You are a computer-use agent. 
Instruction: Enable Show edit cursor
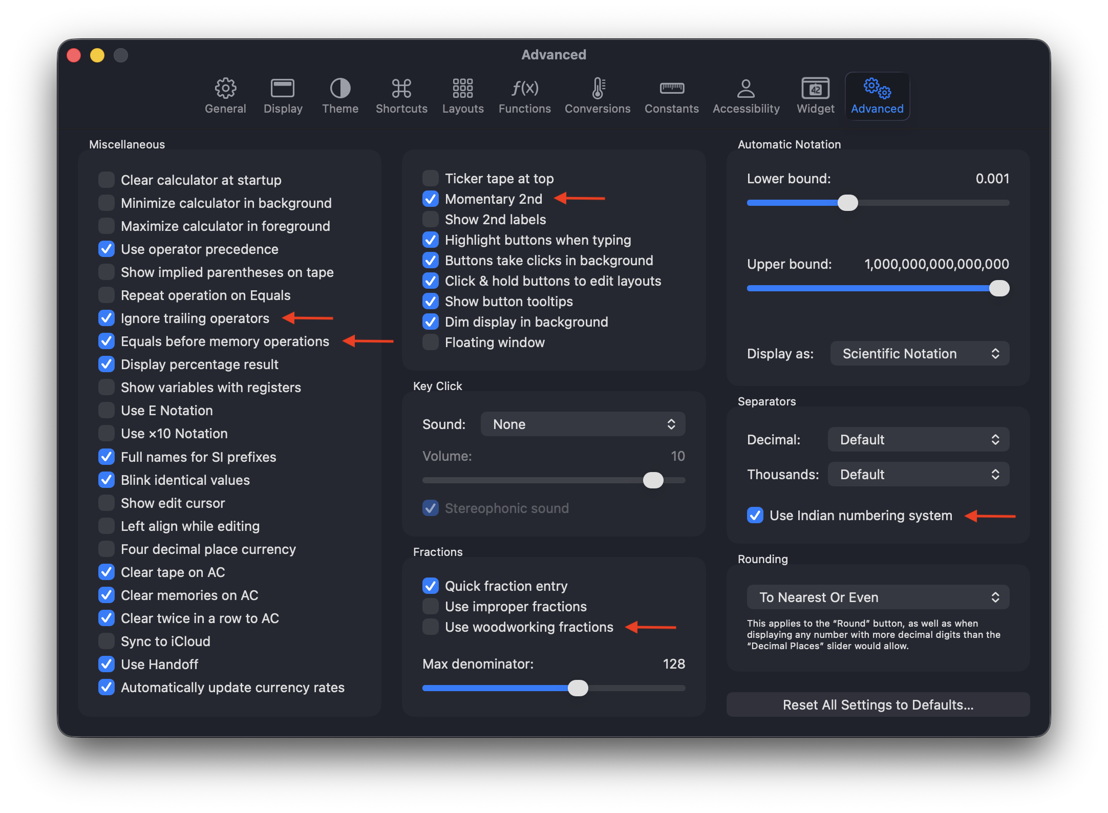[106, 503]
